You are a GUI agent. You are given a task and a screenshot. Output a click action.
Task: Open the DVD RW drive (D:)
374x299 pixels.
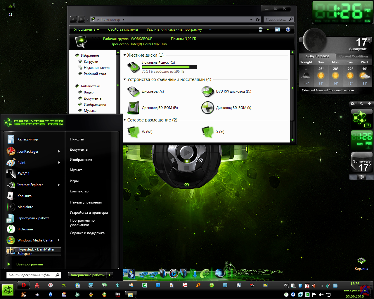208,92
